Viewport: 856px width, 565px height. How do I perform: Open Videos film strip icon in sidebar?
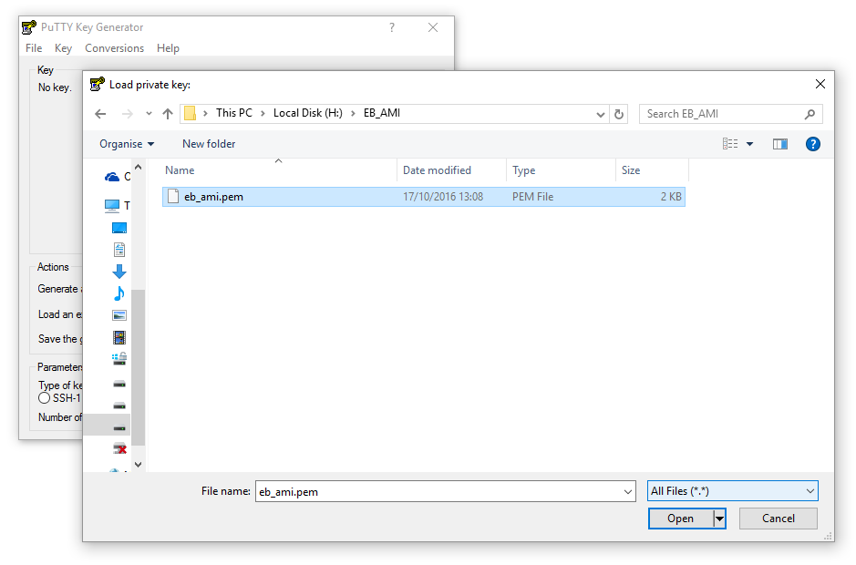tap(119, 337)
